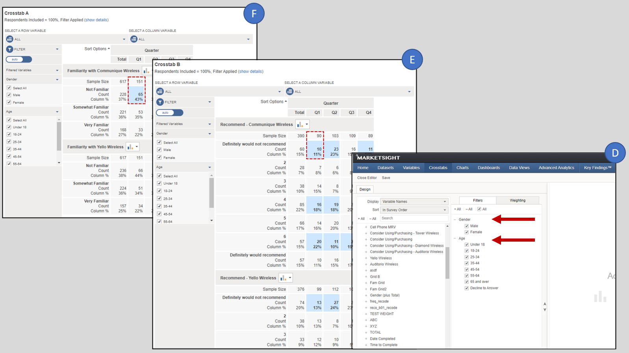Expand the Fam Grid variable plus icon
This screenshot has height=353, width=629.
pos(366,283)
